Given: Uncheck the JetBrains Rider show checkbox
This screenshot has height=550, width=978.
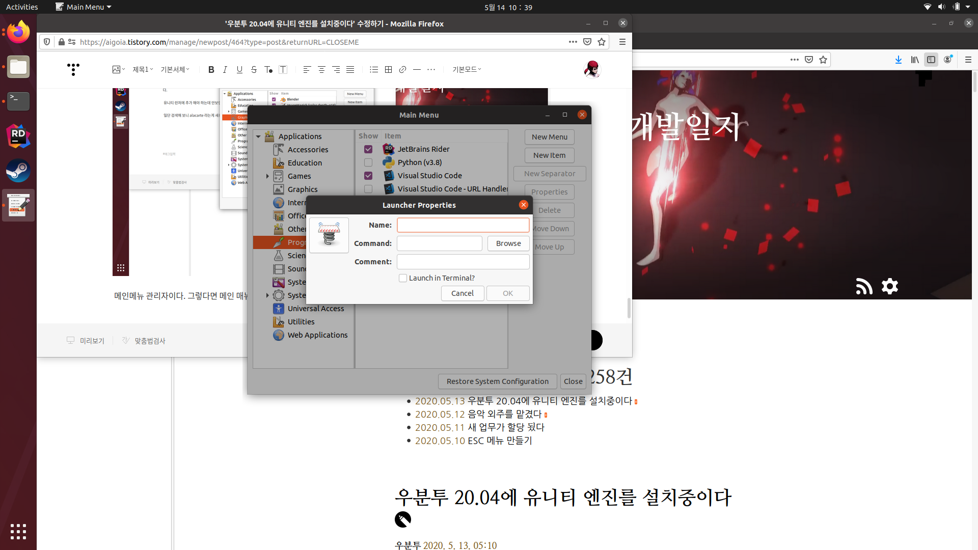Looking at the screenshot, I should pyautogui.click(x=368, y=149).
